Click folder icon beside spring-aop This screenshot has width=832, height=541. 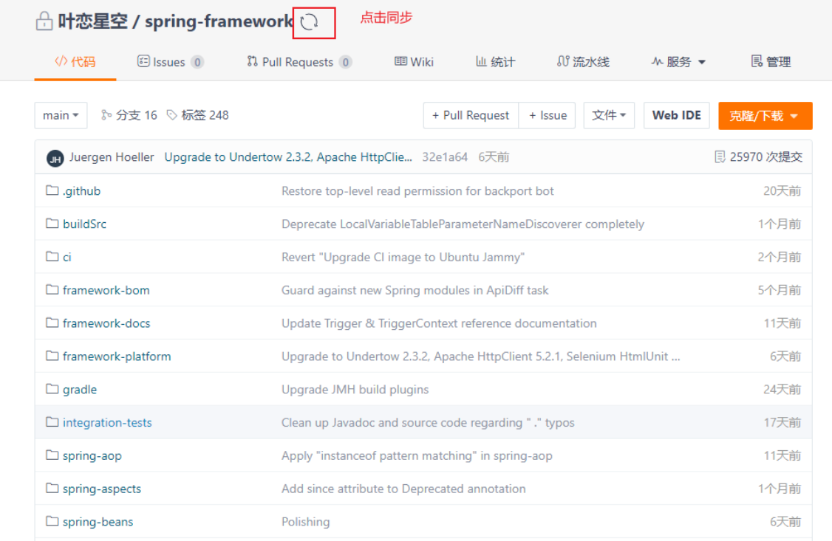(x=52, y=455)
